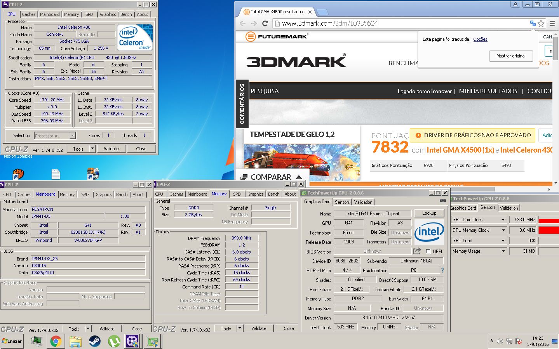
Task: Open the Bench tab in top CPU-Z window
Action: (126, 14)
